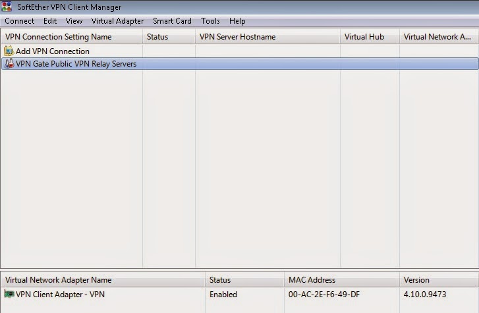Image resolution: width=479 pixels, height=313 pixels.
Task: Sort by Version column header
Action: click(x=439, y=279)
